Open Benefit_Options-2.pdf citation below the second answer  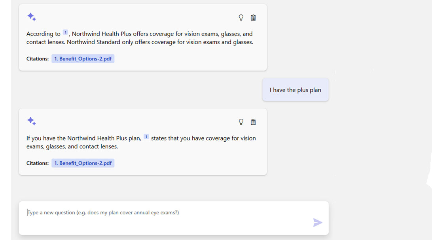(83, 163)
